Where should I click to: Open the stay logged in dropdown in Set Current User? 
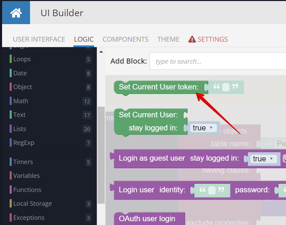point(203,128)
